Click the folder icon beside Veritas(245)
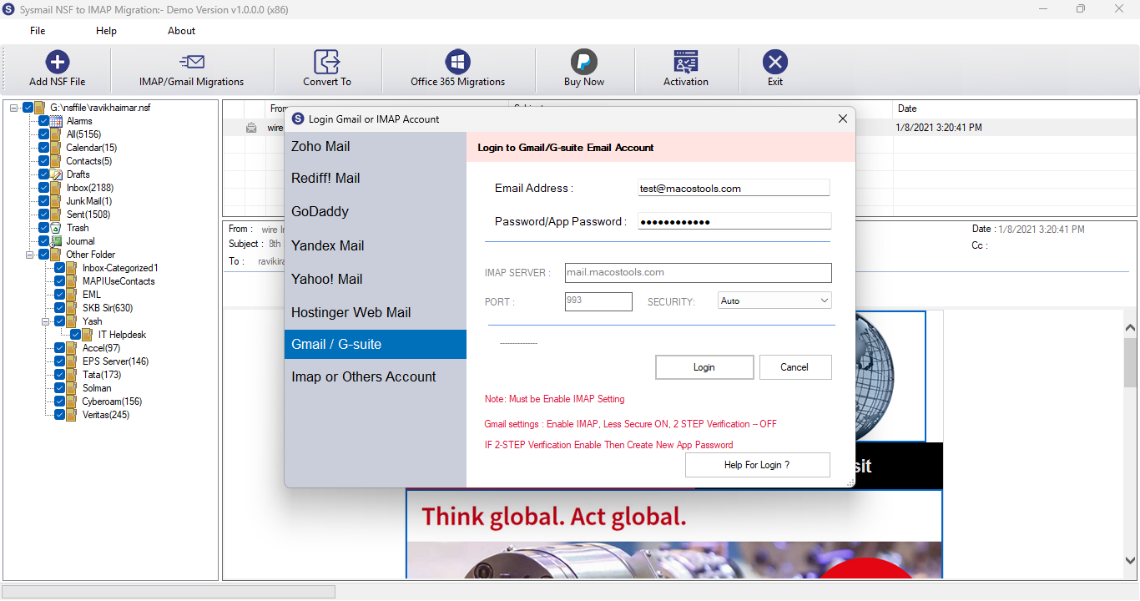The width and height of the screenshot is (1140, 601). pyautogui.click(x=72, y=415)
